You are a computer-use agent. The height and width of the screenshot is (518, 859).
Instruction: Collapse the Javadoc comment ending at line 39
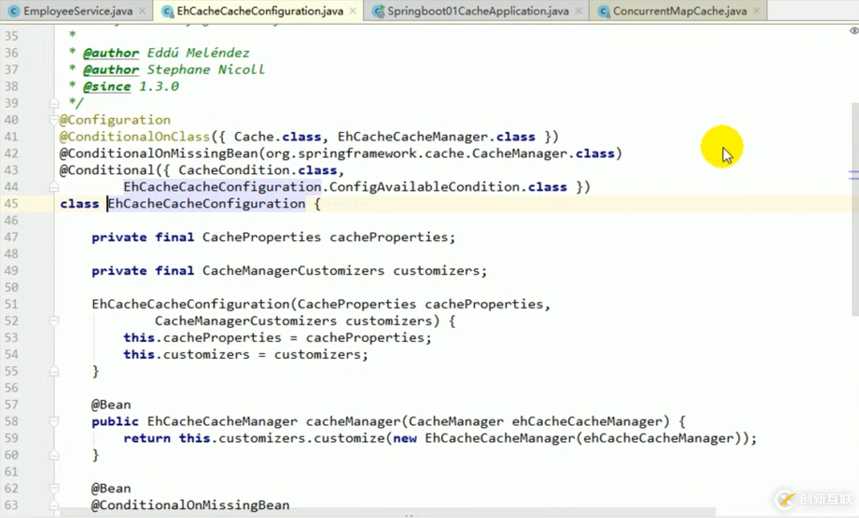coord(54,103)
